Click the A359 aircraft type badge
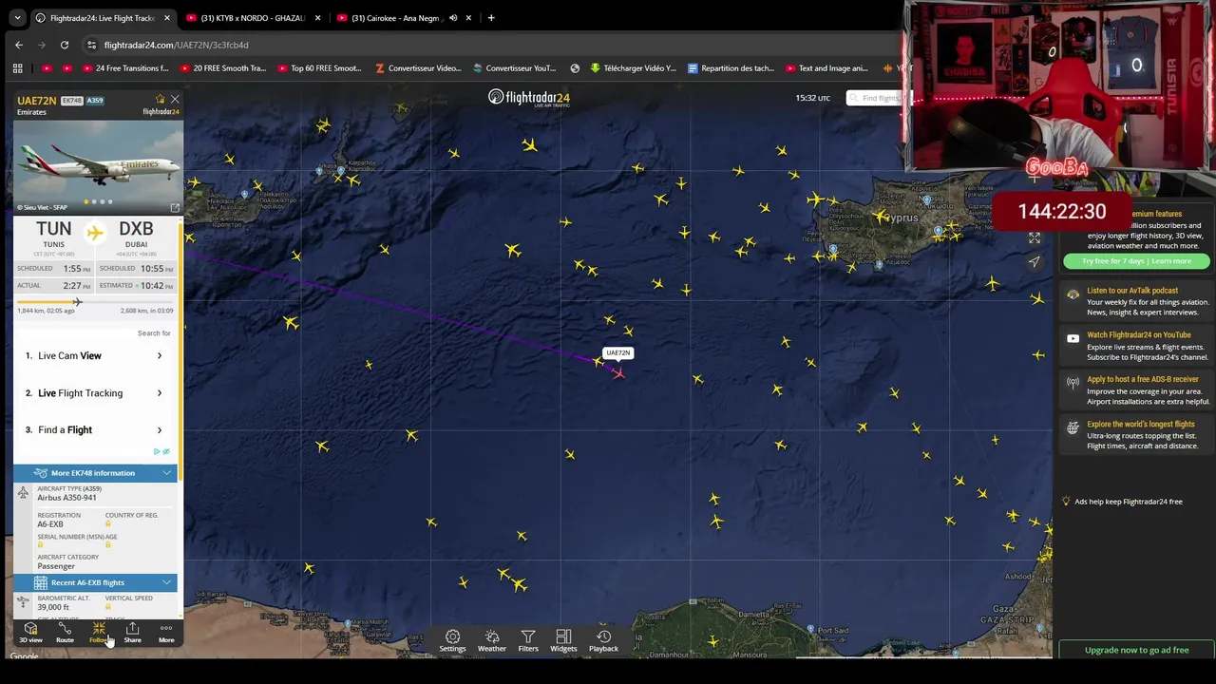 click(x=95, y=100)
